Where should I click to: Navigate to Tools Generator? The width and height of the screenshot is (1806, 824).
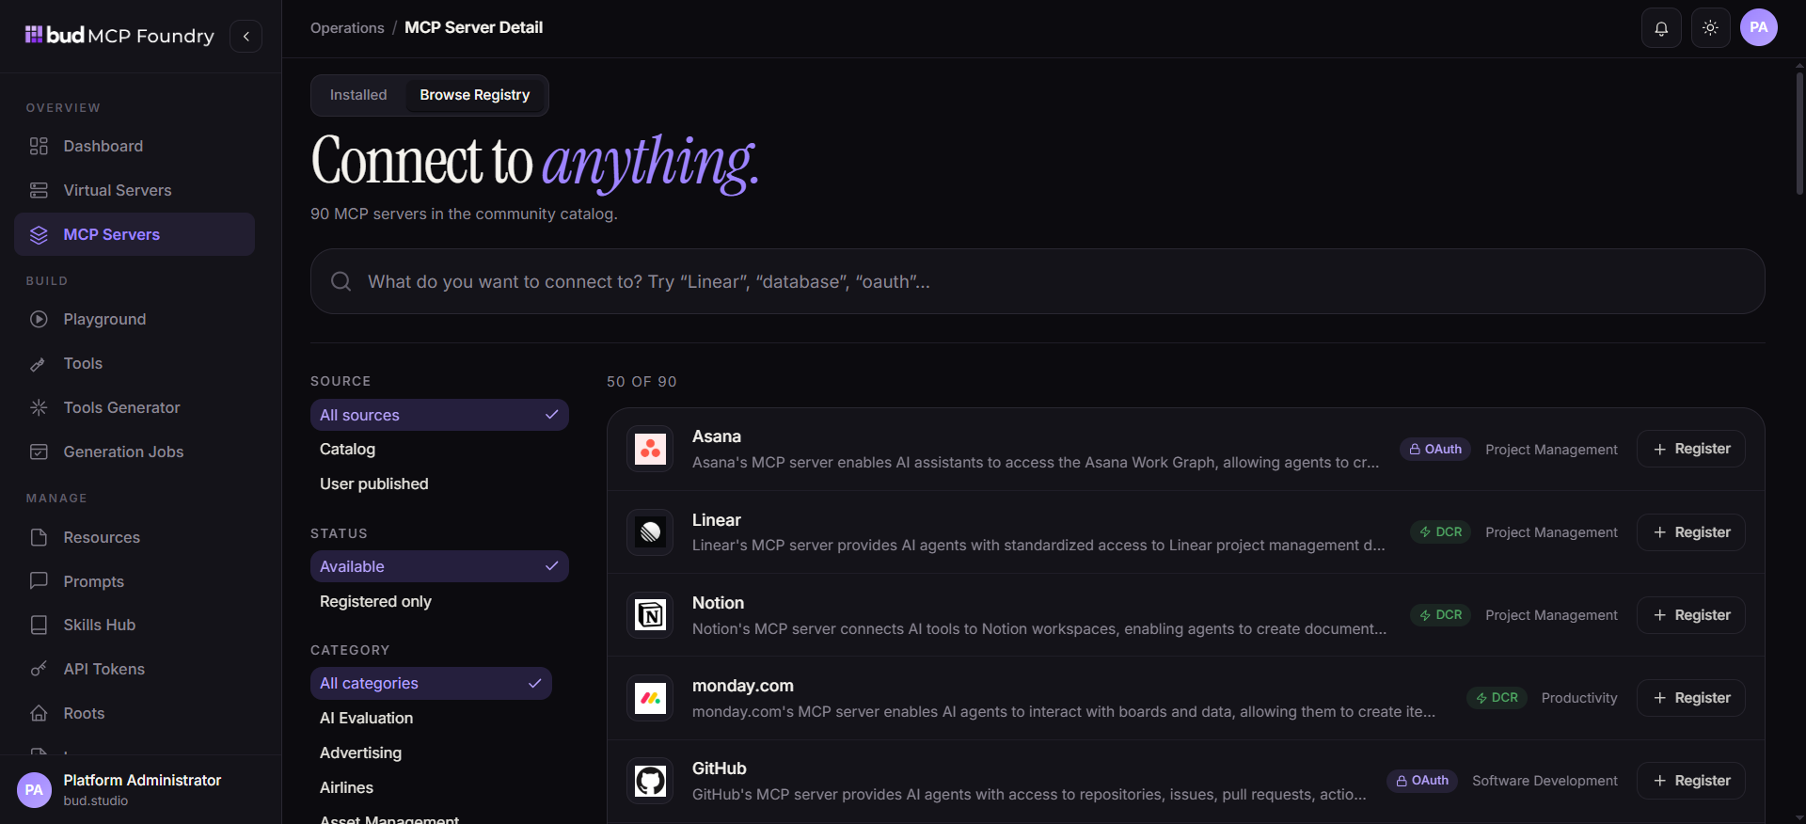pyautogui.click(x=135, y=407)
